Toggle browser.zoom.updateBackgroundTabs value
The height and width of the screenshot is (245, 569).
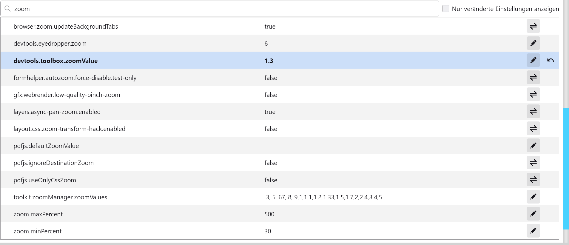coord(533,26)
